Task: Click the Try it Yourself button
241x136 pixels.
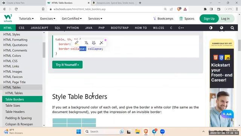Action: (x=67, y=65)
